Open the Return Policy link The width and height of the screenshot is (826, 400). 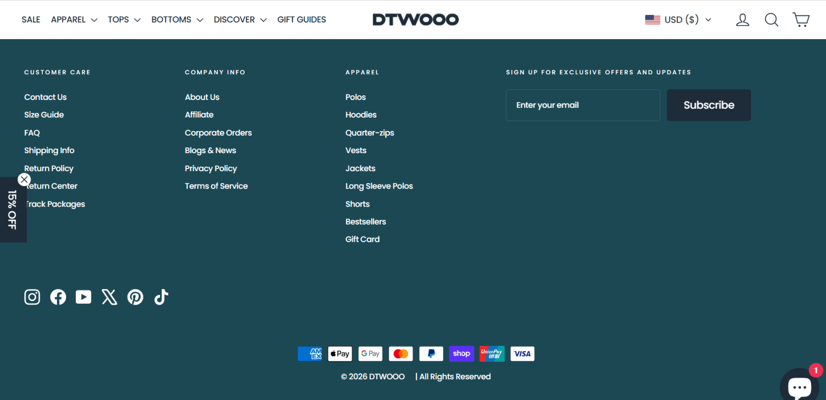coord(49,168)
